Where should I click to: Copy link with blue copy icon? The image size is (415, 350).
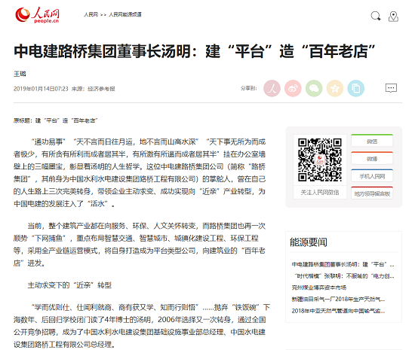coord(355,88)
